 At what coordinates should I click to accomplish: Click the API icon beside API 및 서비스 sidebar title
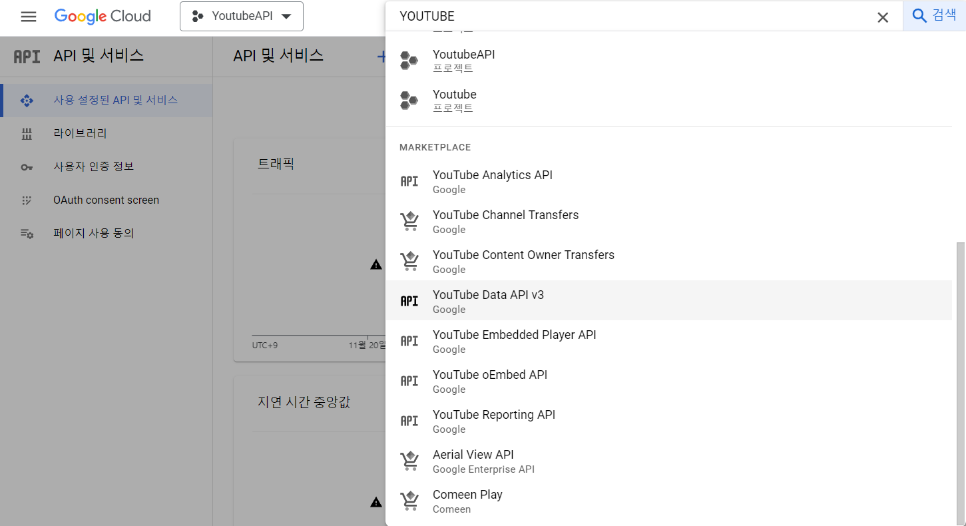pos(27,56)
